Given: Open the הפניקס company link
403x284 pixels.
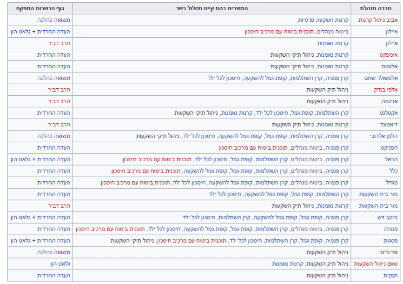Looking at the screenshot, I should (x=389, y=147).
